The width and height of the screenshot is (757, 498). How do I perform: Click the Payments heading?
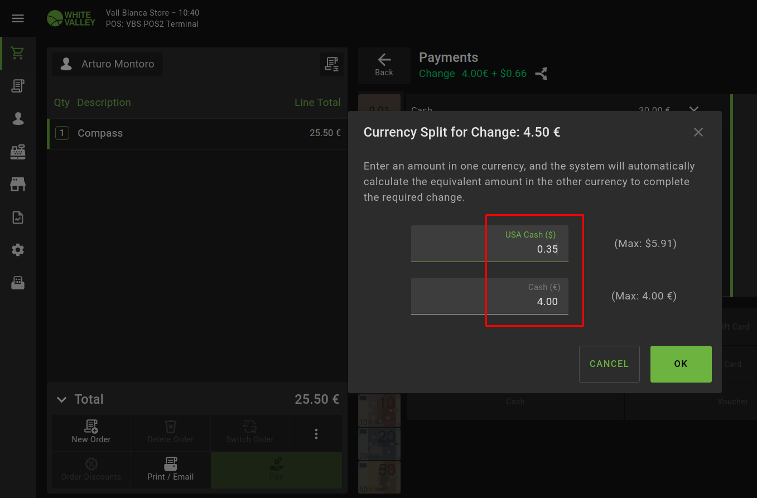pyautogui.click(x=449, y=57)
